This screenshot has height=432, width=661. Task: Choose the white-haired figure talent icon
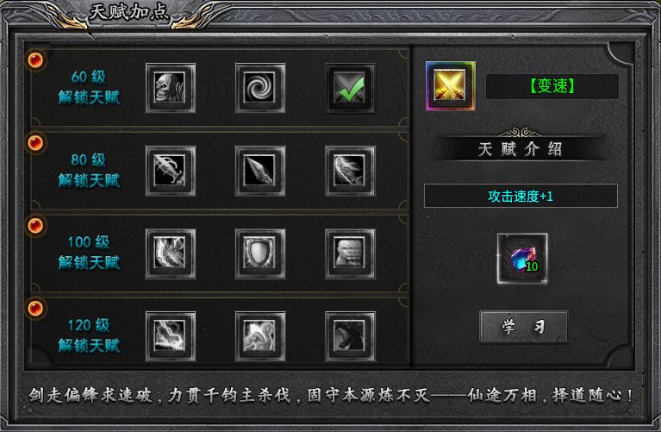[260, 336]
